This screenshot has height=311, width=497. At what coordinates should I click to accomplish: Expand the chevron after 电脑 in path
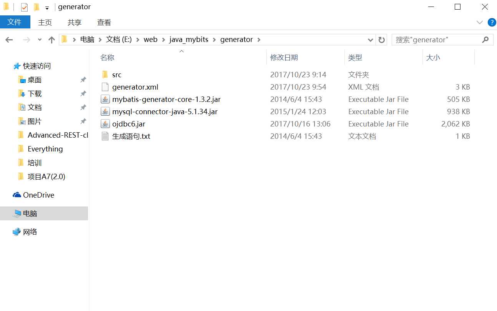click(100, 40)
